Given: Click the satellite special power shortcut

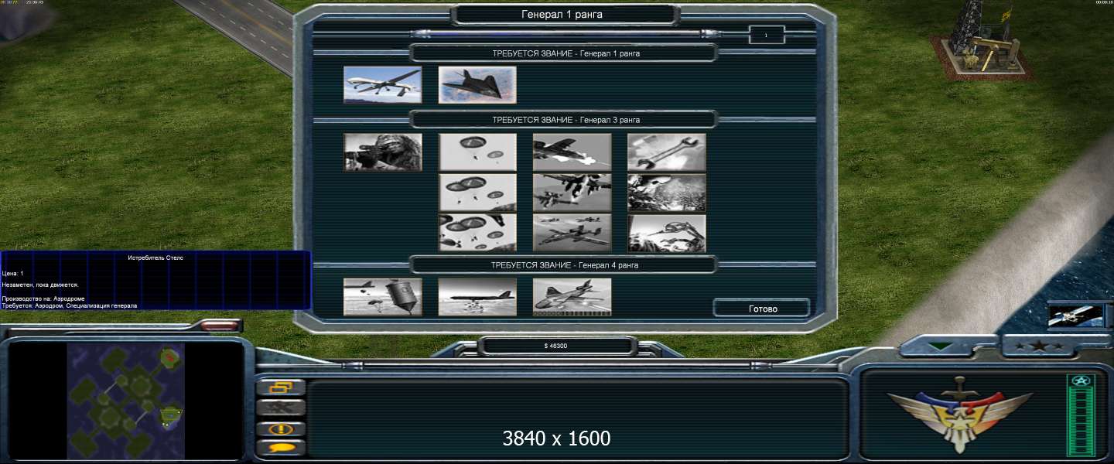Looking at the screenshot, I should (1075, 316).
